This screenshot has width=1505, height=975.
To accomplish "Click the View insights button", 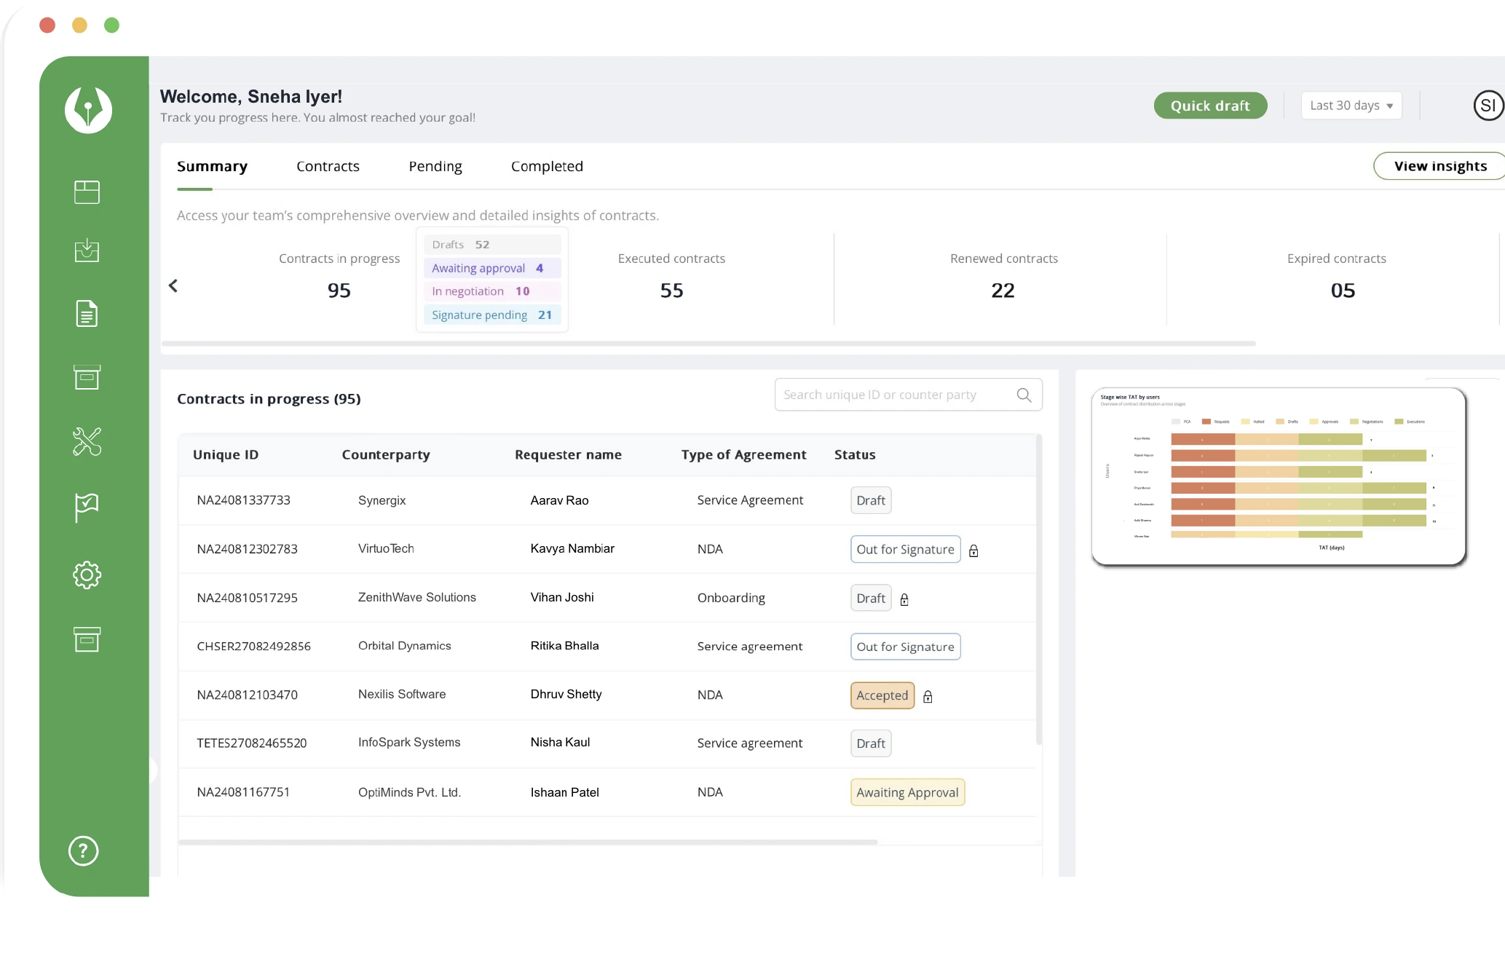I will coord(1439,166).
